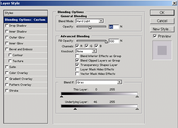
Task: Click the Color Overlay label
Action: pyautogui.click(x=19, y=73)
